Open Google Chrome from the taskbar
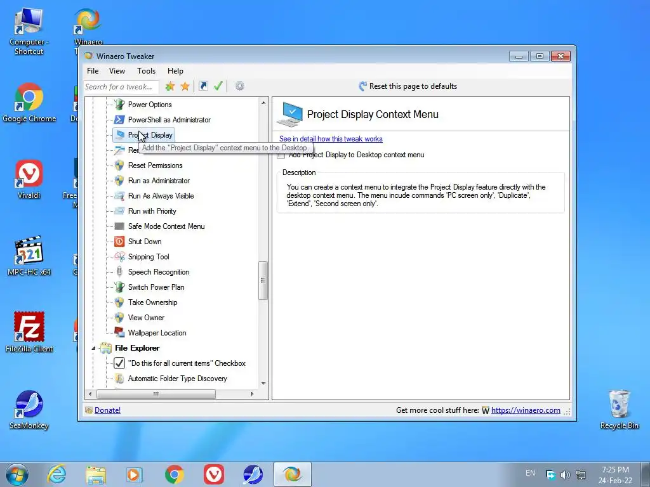 (x=175, y=474)
